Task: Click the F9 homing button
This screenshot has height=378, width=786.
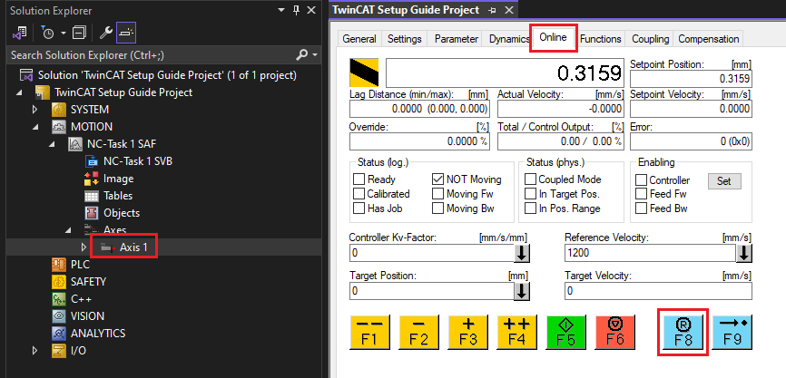Action: 732,332
